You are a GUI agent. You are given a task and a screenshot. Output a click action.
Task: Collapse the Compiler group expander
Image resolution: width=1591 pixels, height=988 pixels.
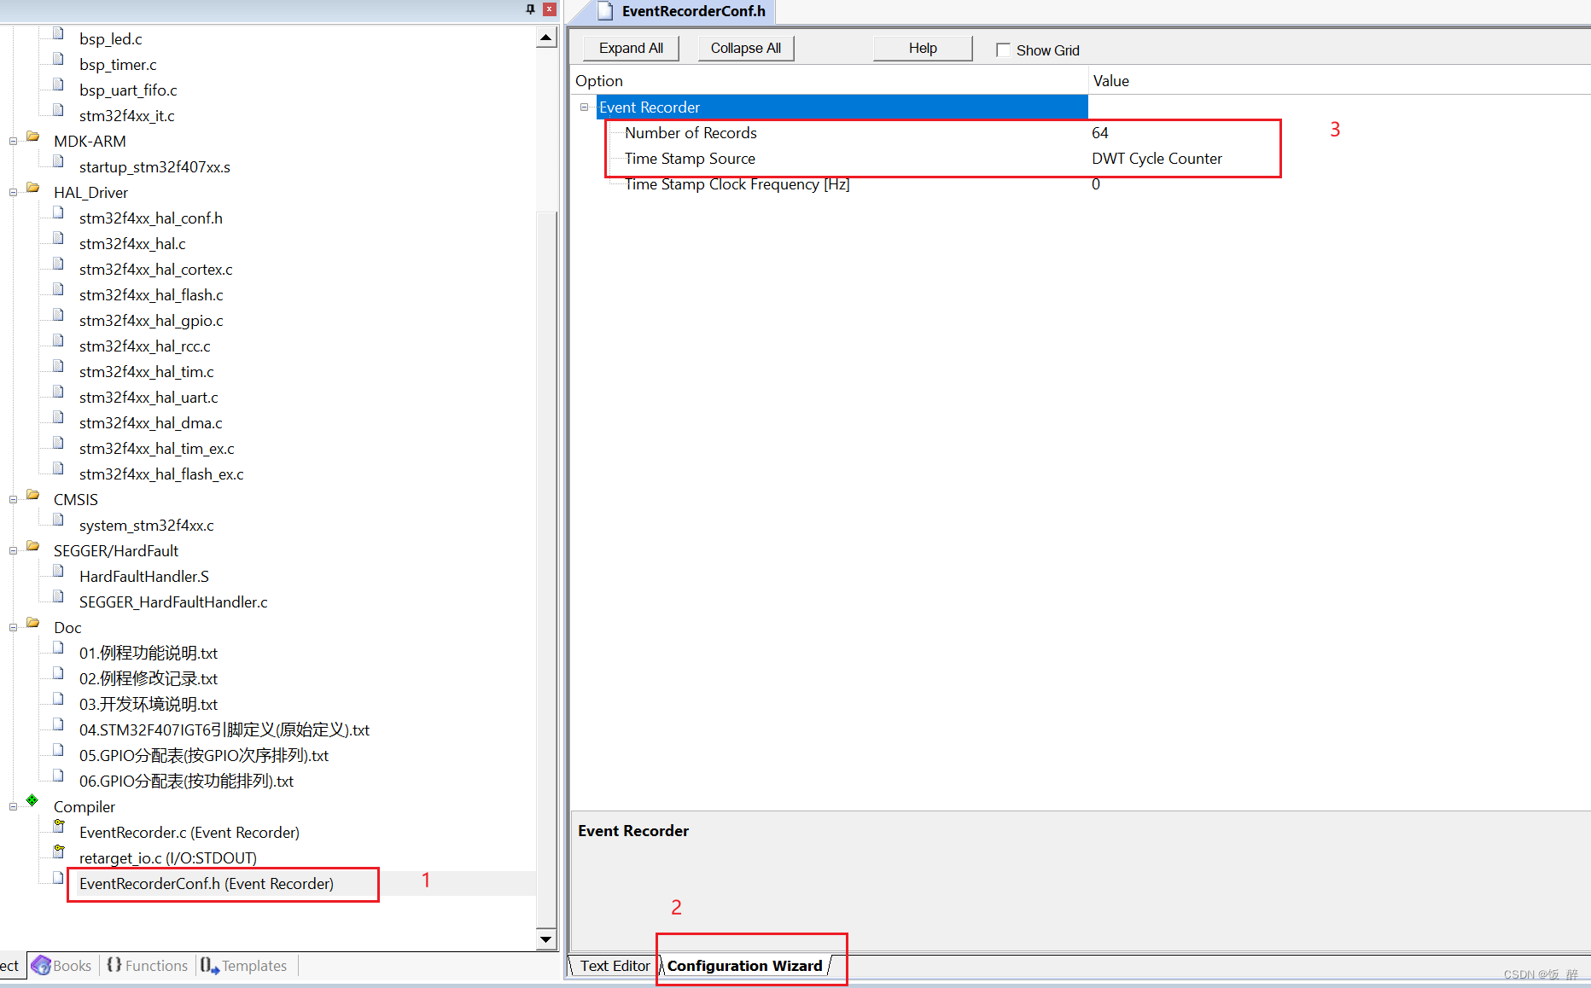click(12, 806)
